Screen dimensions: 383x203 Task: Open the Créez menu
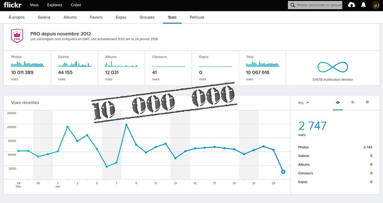[x=76, y=5]
